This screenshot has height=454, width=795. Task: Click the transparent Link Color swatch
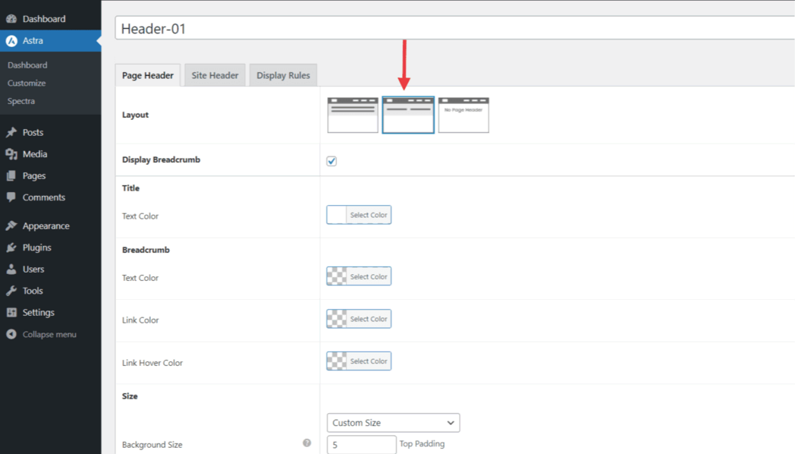[x=337, y=319]
